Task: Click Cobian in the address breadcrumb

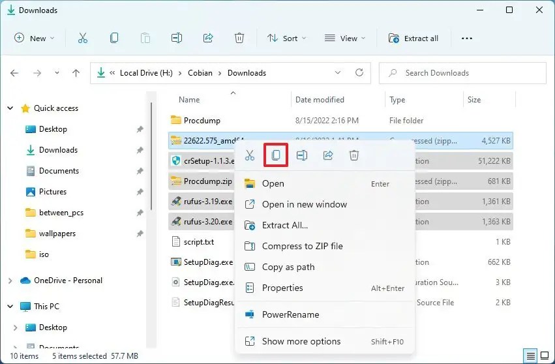Action: click(200, 73)
